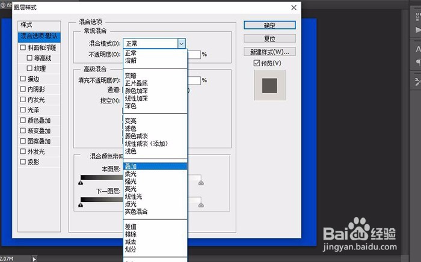Open the Actions panel play icon

pos(418,30)
